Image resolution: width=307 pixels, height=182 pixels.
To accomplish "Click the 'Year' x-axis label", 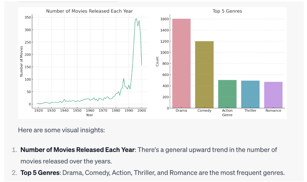I will 89,115.
